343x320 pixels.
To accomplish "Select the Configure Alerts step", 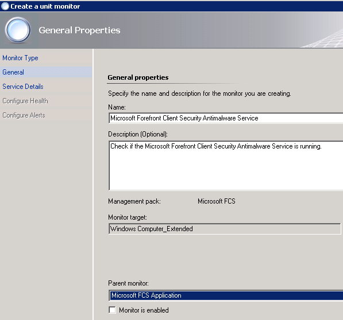I will click(x=24, y=115).
